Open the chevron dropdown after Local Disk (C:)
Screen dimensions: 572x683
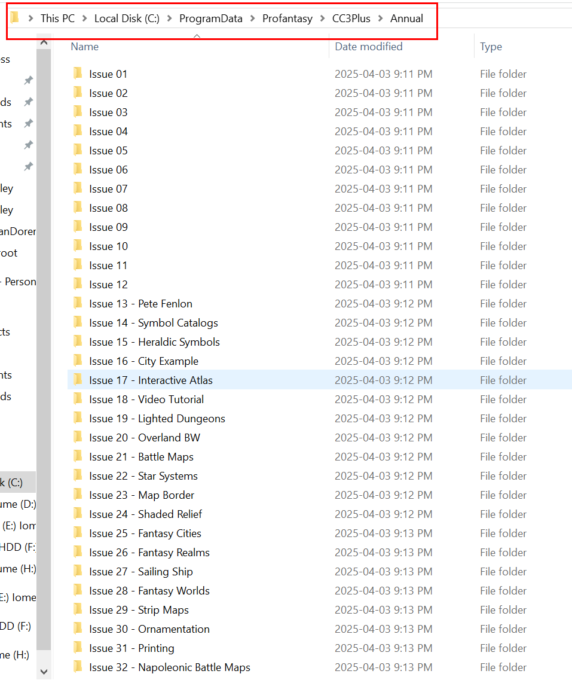point(169,19)
